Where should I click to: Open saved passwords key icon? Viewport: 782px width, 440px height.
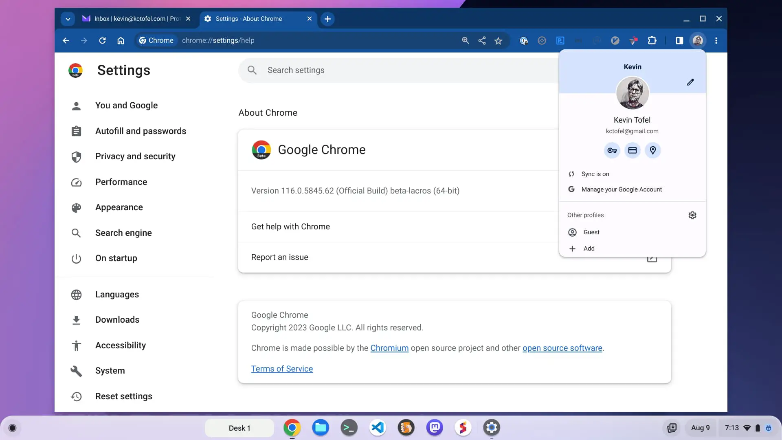tap(612, 150)
